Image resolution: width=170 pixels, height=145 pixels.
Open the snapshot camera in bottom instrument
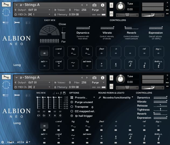[x=94, y=78]
